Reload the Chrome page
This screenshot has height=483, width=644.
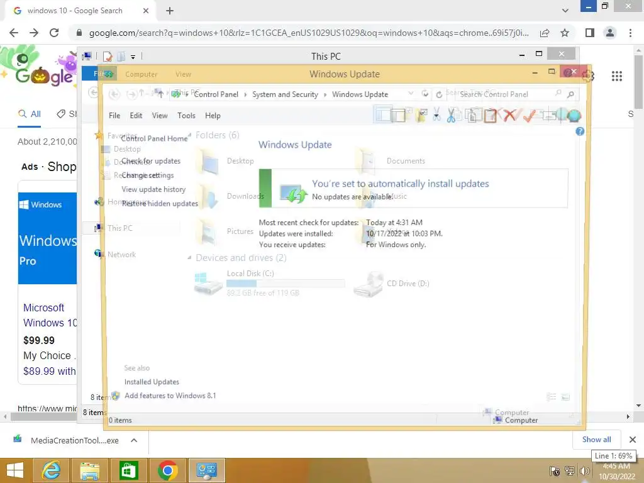click(x=54, y=33)
